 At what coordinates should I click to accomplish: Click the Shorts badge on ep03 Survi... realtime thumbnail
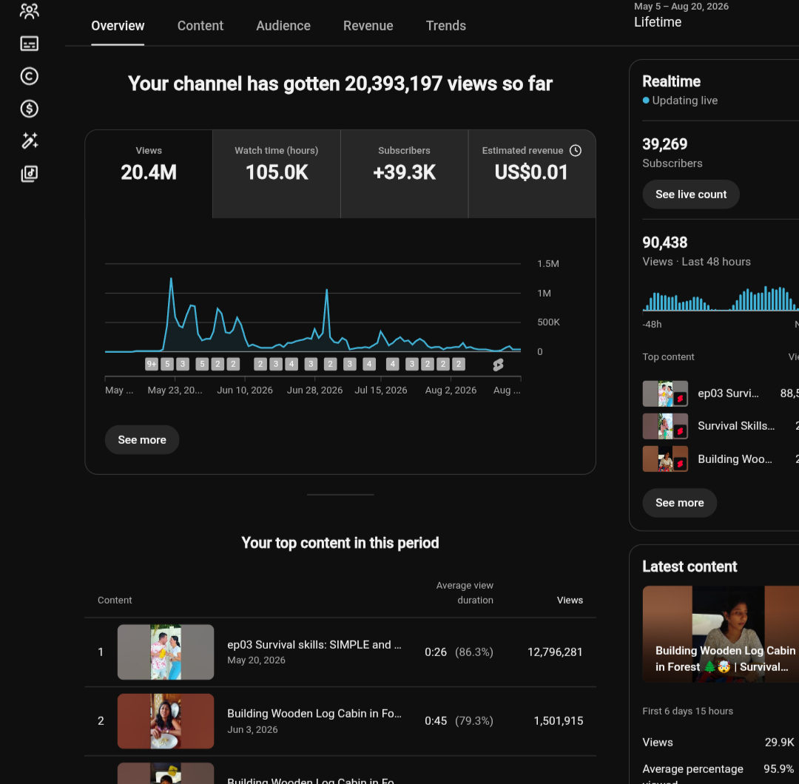tap(680, 399)
